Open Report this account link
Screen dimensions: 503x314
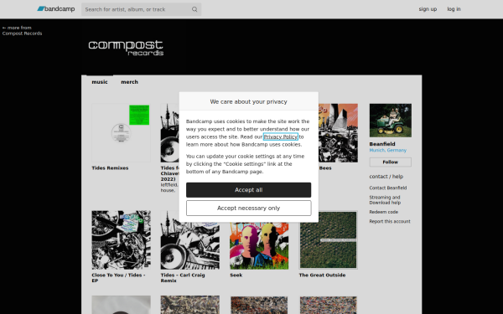tap(390, 221)
